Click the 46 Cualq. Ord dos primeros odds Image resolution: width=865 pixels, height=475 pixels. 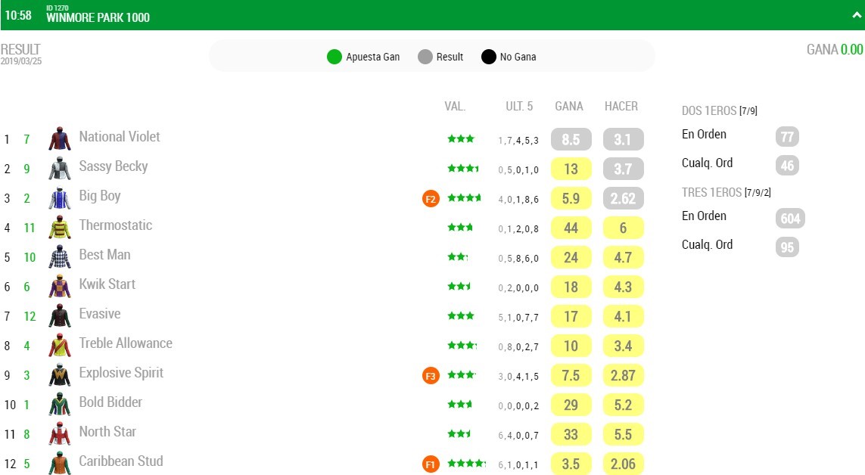point(787,166)
